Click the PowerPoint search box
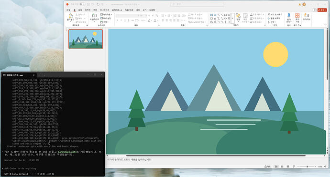Viewport: 330px width, 177px height. point(197,4)
